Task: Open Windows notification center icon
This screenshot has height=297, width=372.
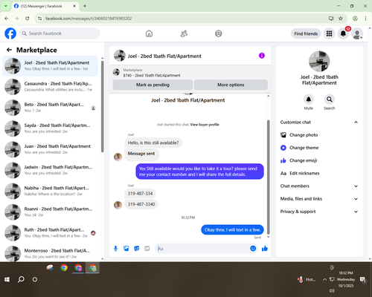Action: point(363,280)
